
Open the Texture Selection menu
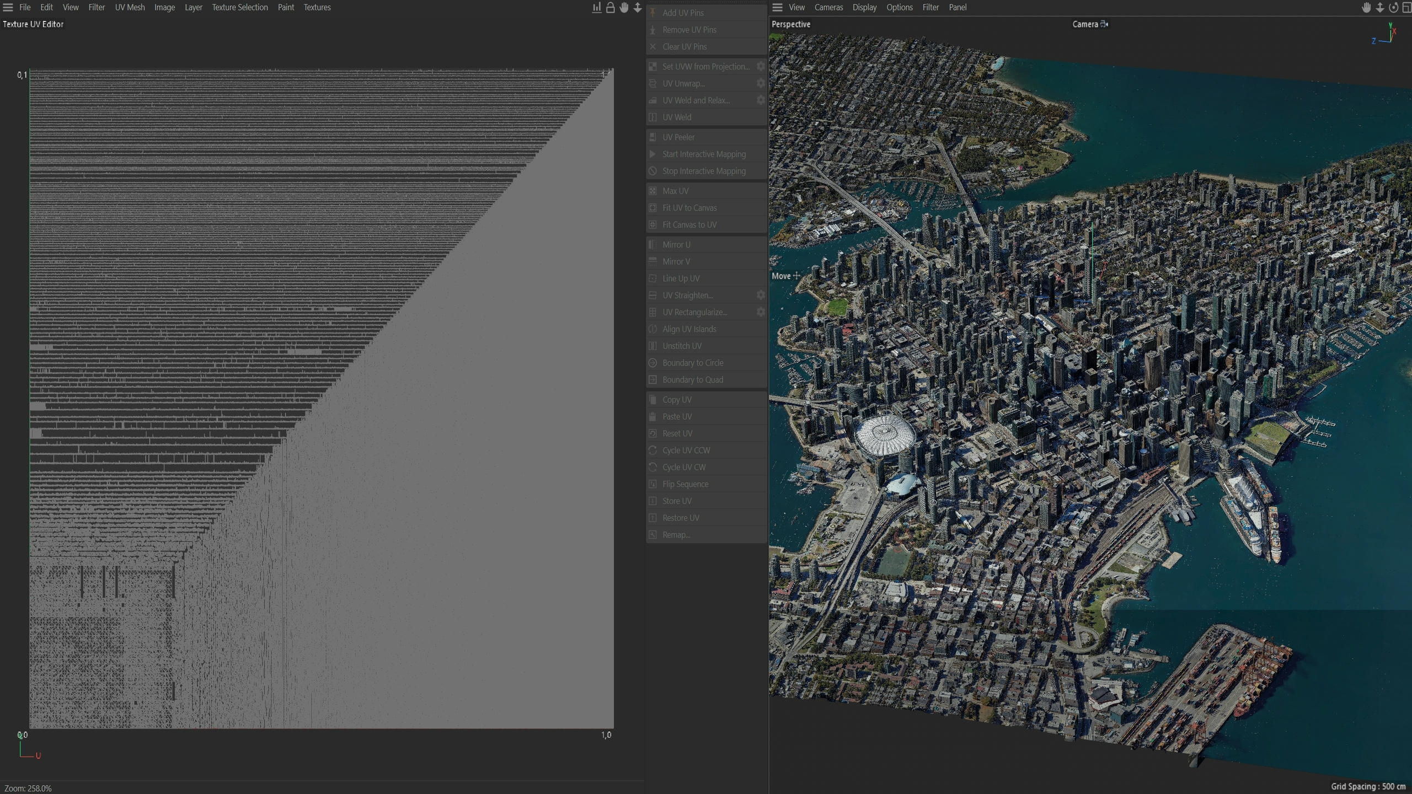click(240, 7)
